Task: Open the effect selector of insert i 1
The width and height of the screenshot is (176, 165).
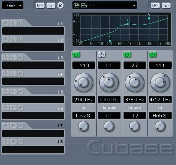Action: coord(33,31)
